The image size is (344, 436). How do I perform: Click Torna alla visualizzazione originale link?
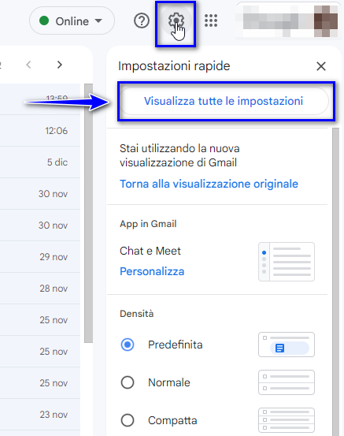click(x=209, y=184)
